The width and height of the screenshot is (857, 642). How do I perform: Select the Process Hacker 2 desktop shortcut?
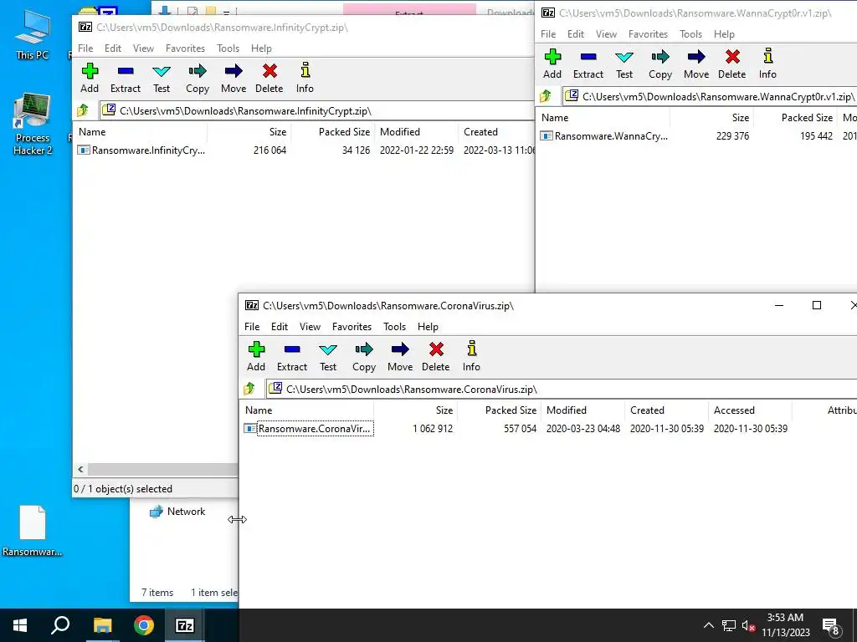[x=33, y=125]
